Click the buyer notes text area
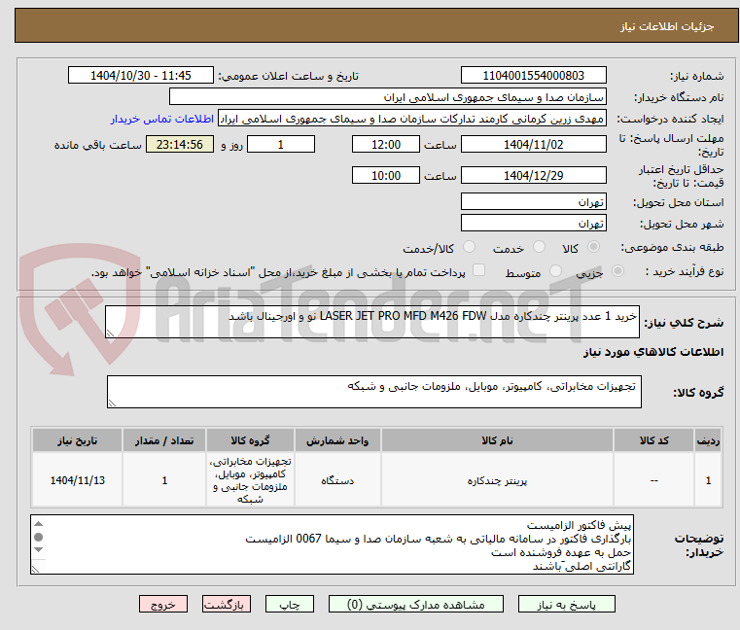Viewport: 740px width, 630px height. coord(332,544)
